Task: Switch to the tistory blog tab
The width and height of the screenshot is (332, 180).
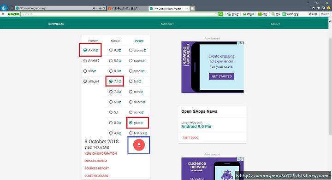Action: tap(127, 8)
